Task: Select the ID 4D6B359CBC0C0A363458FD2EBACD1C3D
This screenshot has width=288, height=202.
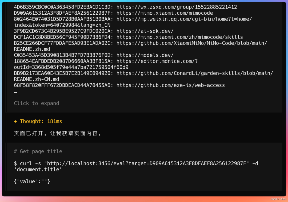Action: click(62, 7)
